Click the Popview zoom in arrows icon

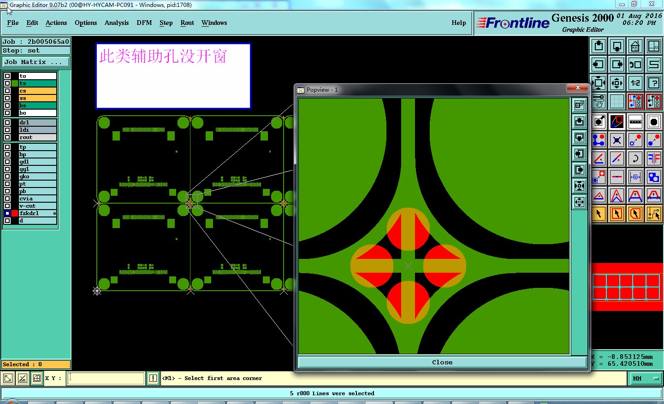580,186
